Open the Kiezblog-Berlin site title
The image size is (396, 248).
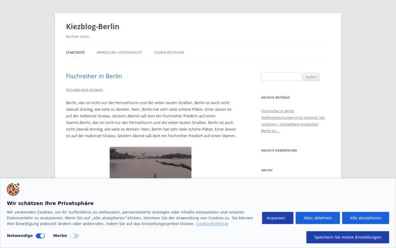pos(92,26)
